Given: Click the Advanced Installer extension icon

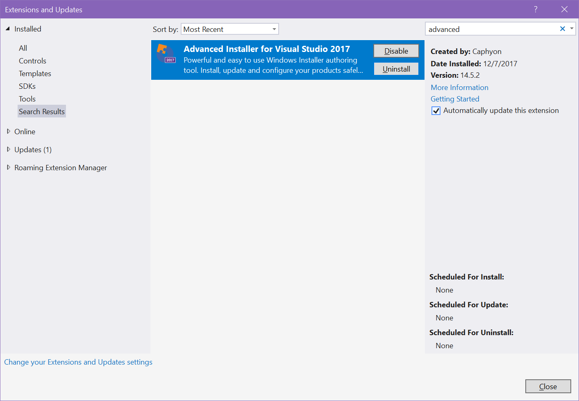Looking at the screenshot, I should 166,54.
